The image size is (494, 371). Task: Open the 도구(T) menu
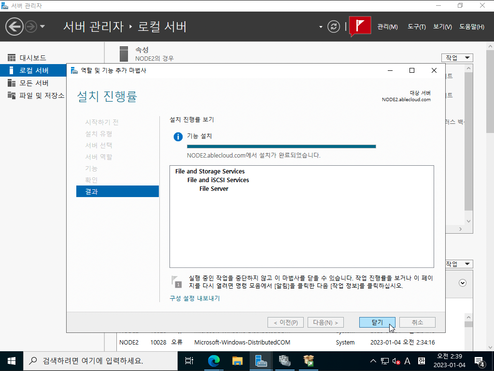(417, 26)
